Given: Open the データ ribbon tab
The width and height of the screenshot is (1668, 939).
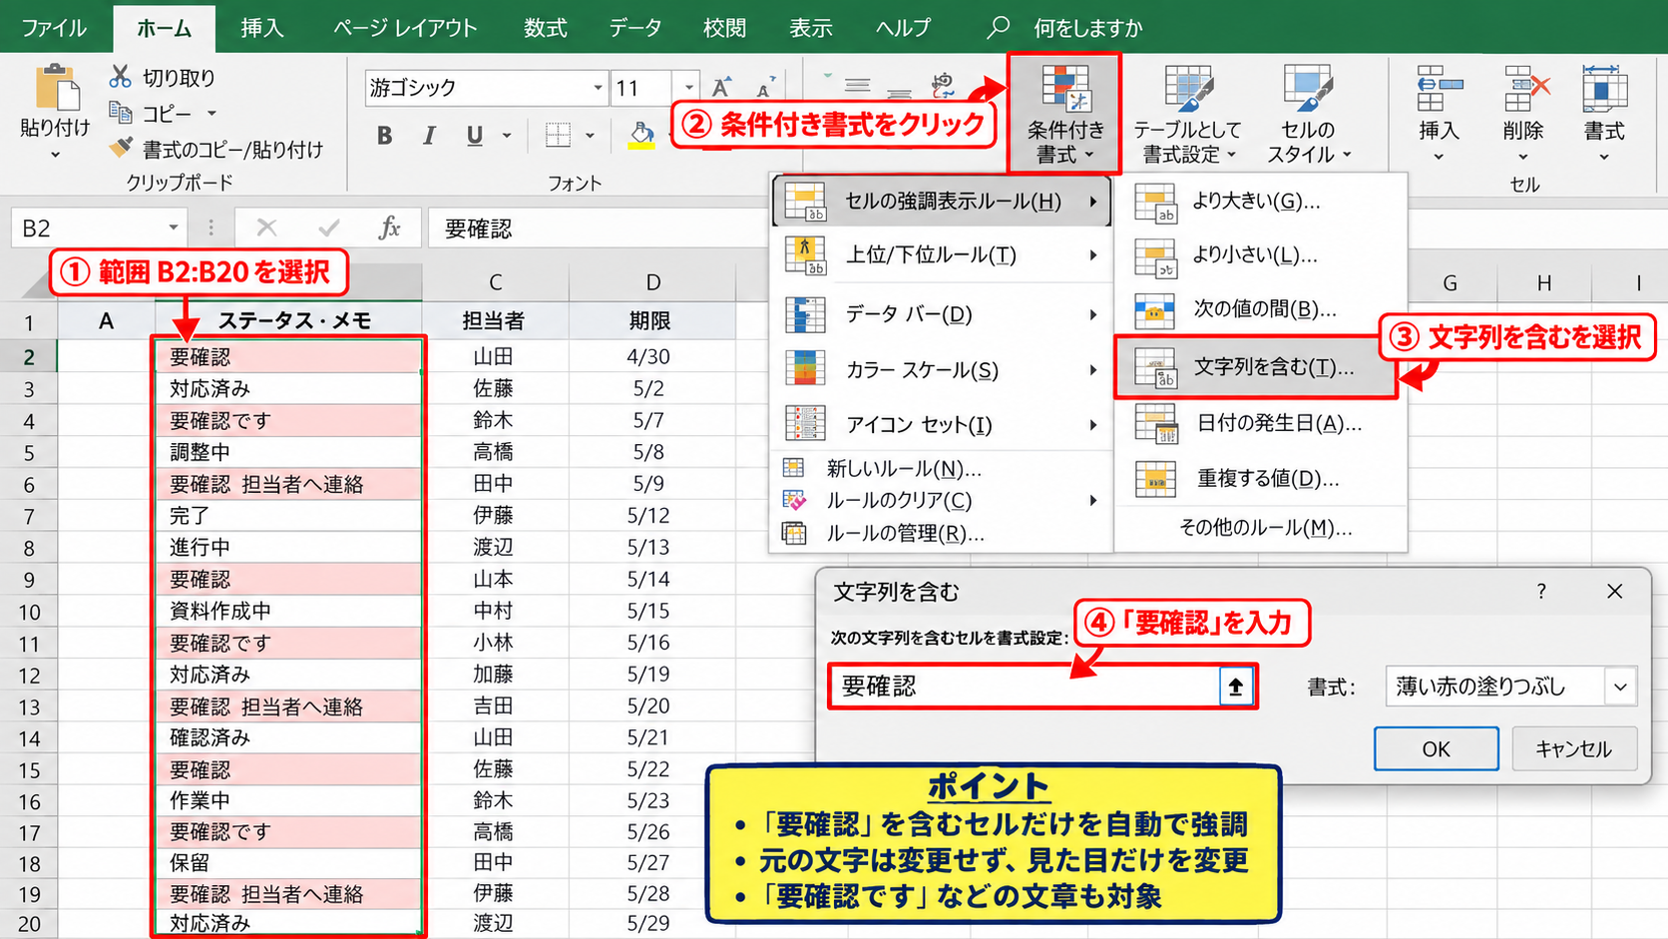Looking at the screenshot, I should (635, 28).
